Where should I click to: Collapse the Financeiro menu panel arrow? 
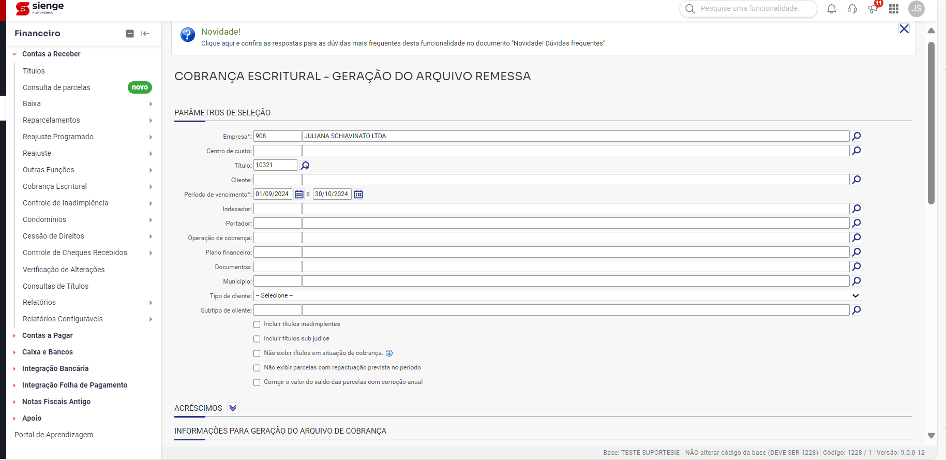point(145,34)
